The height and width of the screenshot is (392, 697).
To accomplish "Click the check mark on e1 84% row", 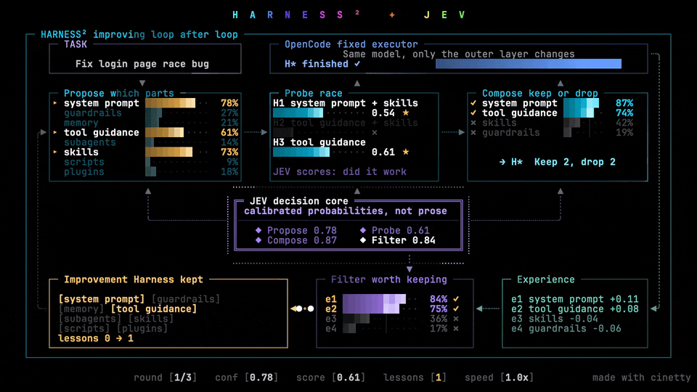I will [456, 299].
